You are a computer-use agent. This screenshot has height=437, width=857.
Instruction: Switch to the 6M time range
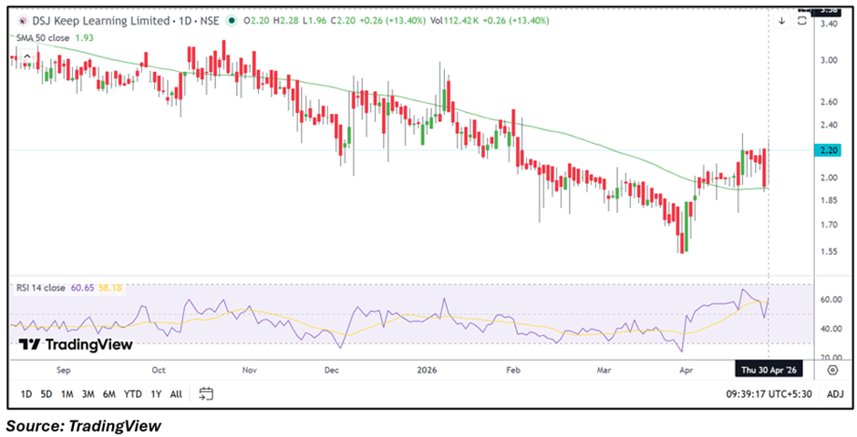108,394
